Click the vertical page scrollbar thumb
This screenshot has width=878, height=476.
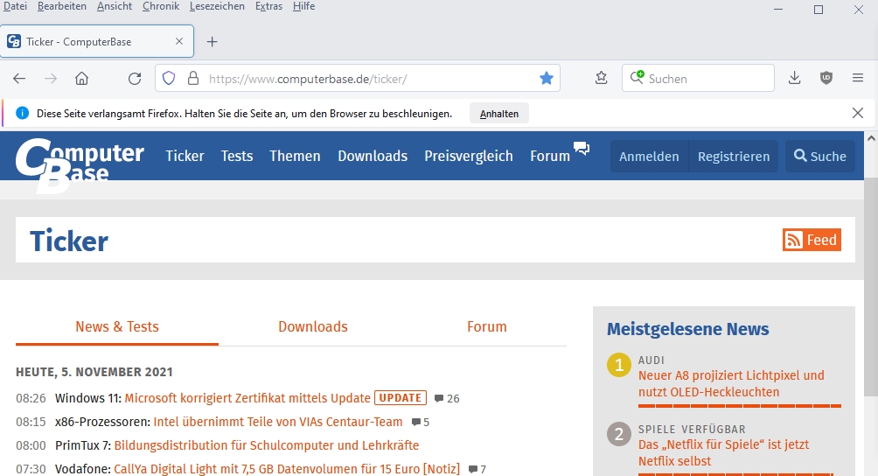tap(871, 285)
